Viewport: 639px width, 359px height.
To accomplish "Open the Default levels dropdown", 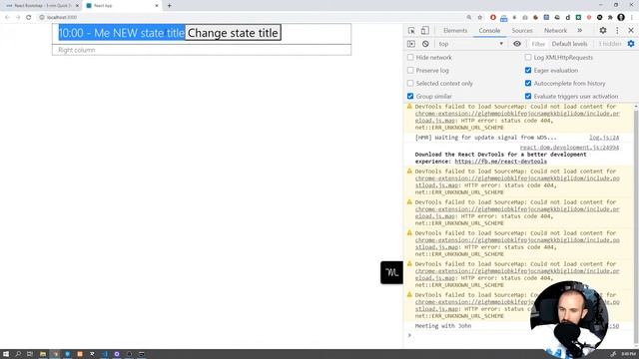I will coord(570,44).
